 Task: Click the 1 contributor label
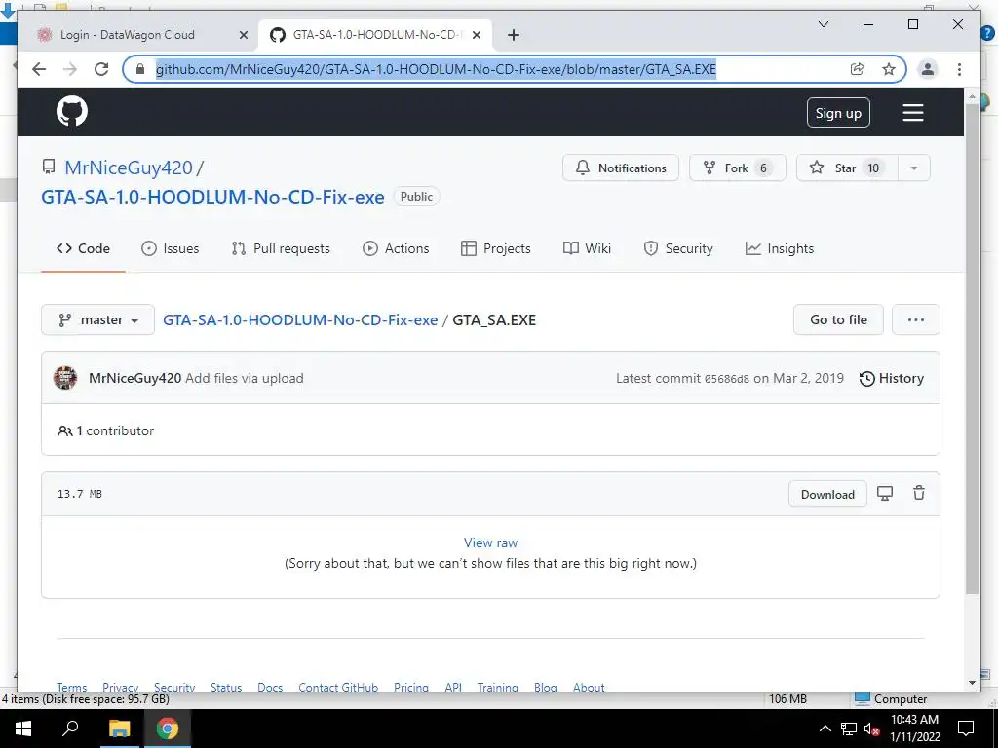click(x=105, y=430)
